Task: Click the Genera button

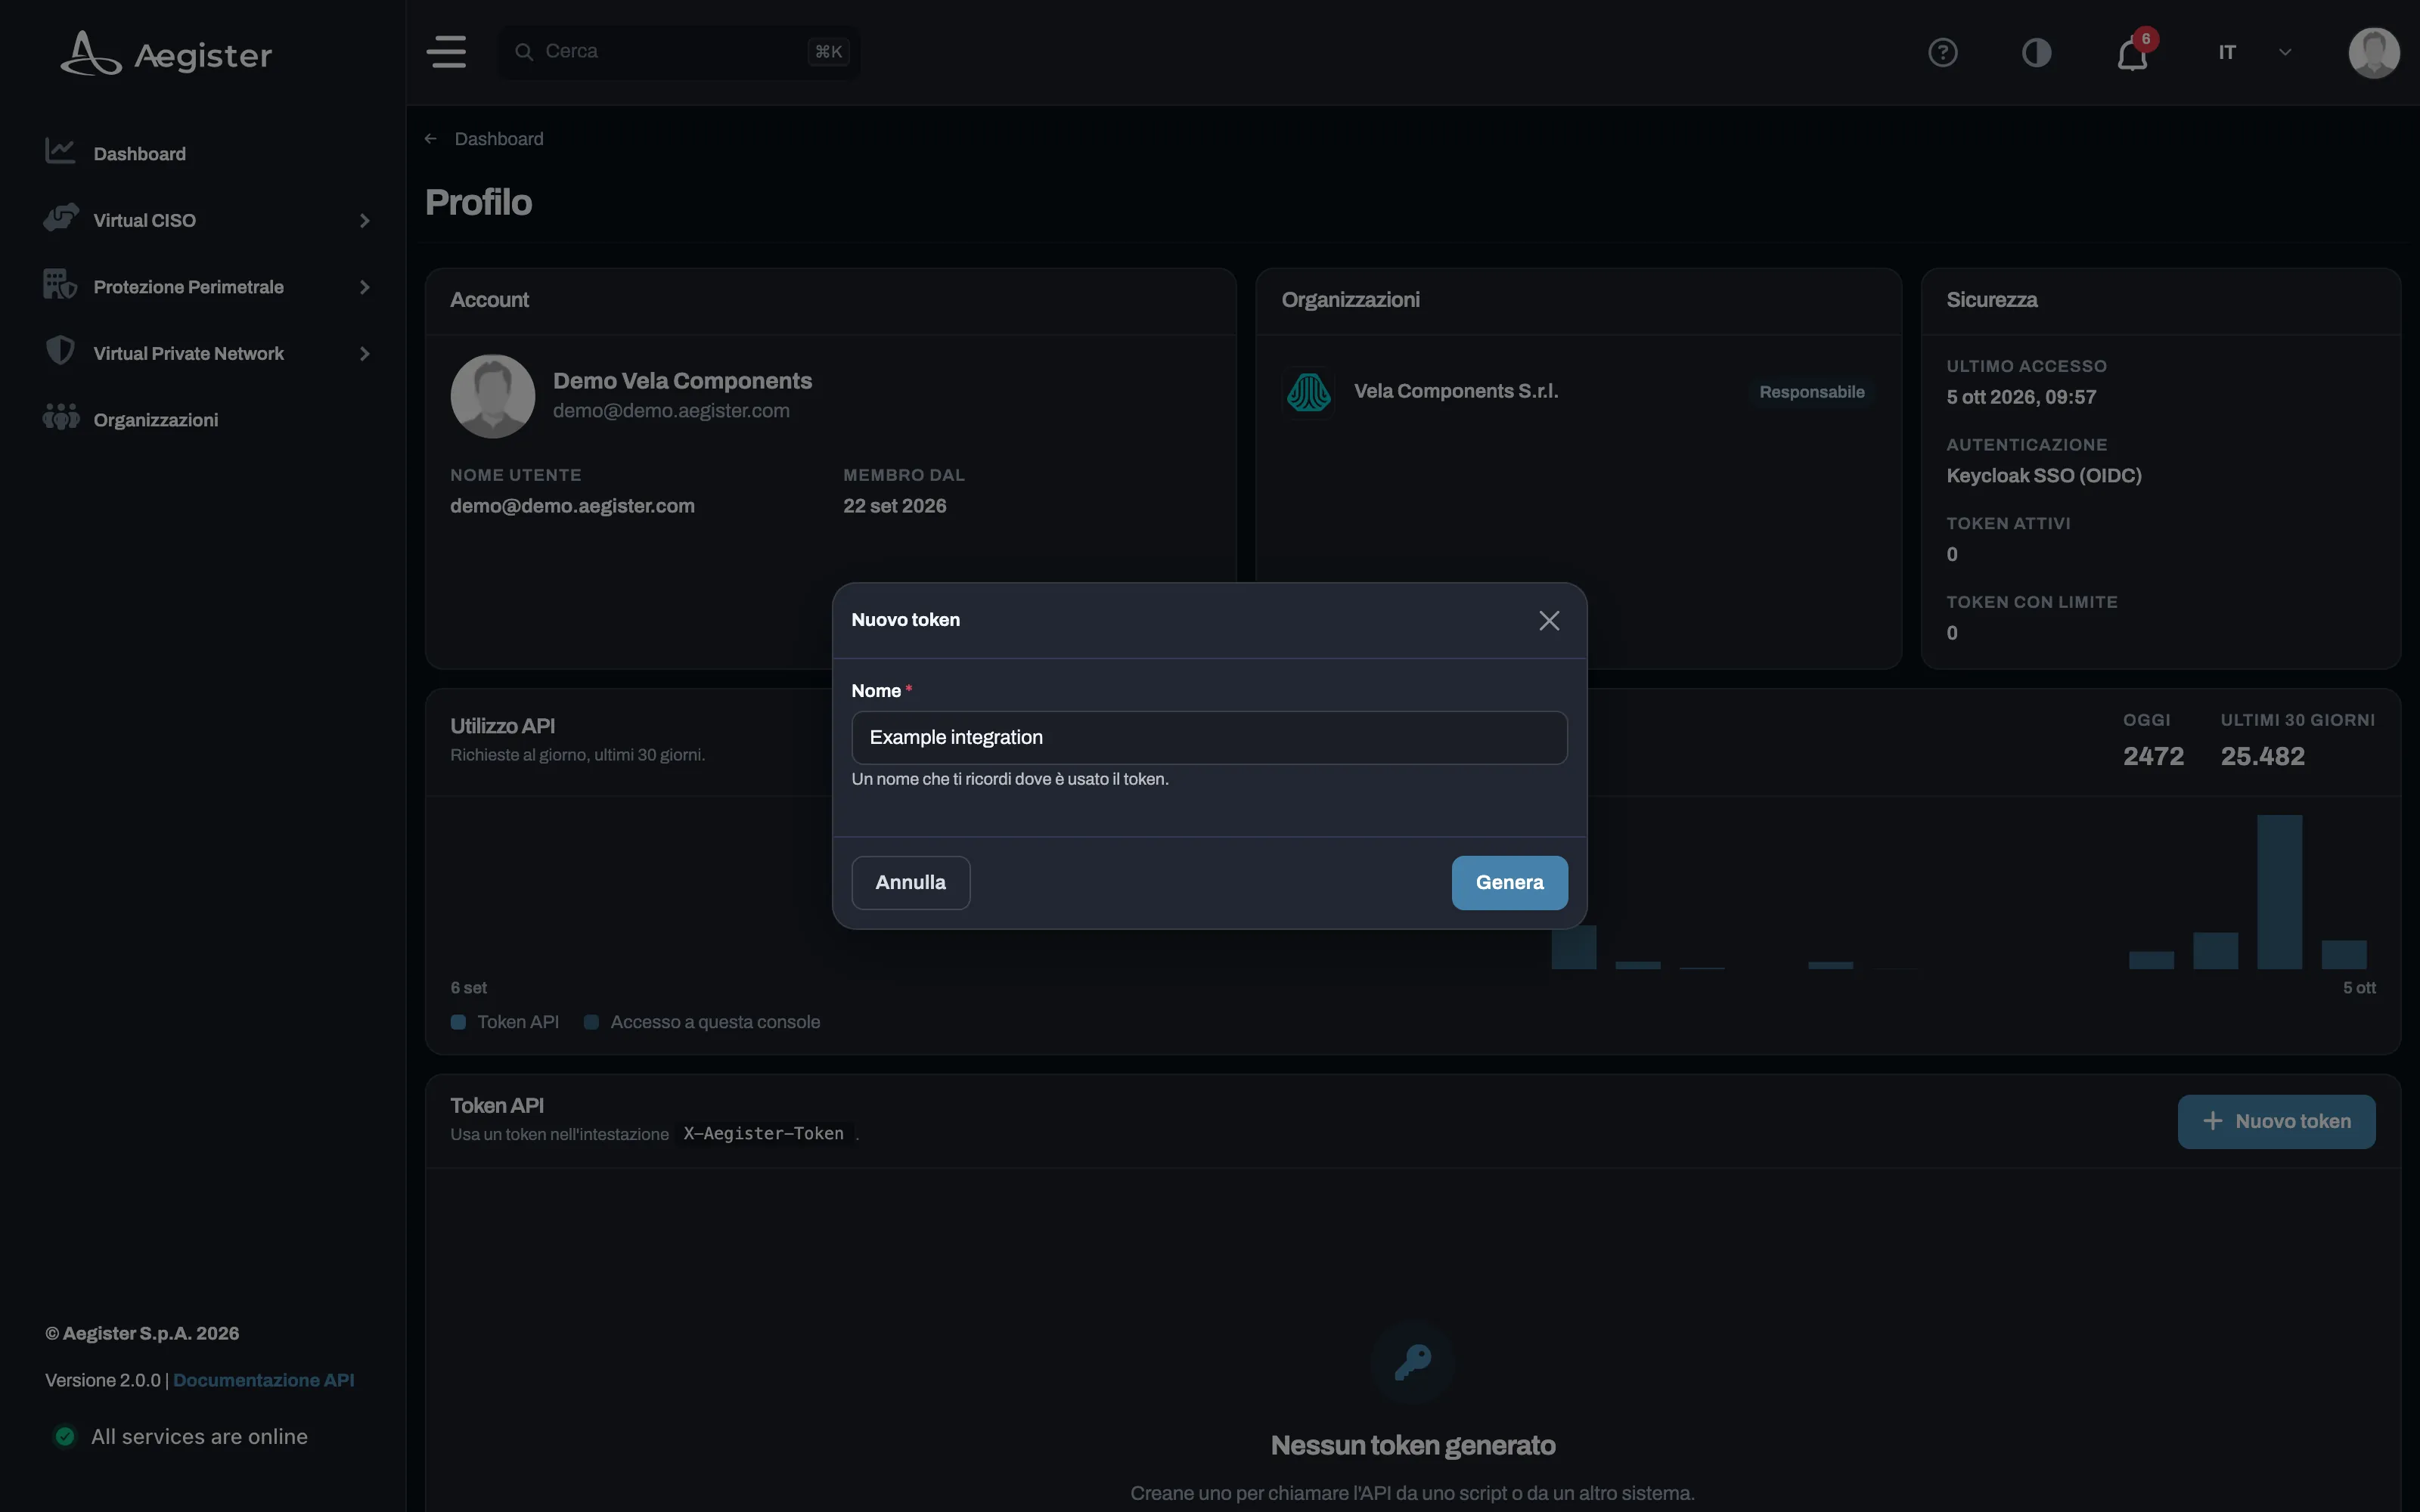Action: click(x=1509, y=883)
